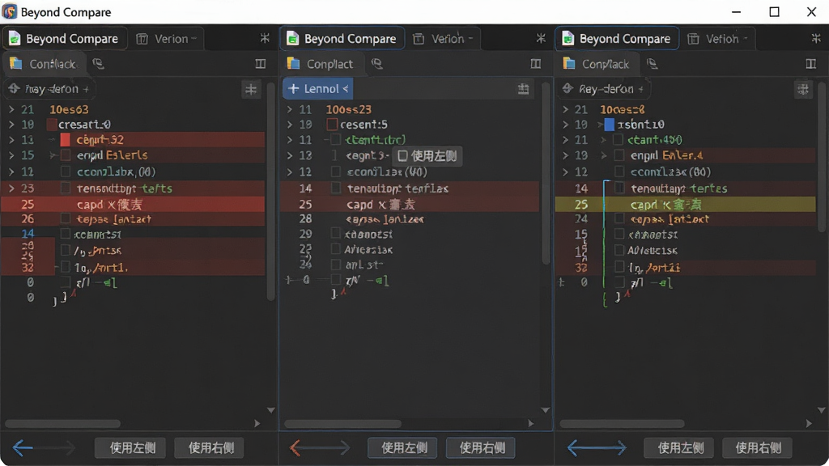Click grid icon at right of hey-deron row
This screenshot has width=829, height=466.
tap(251, 89)
